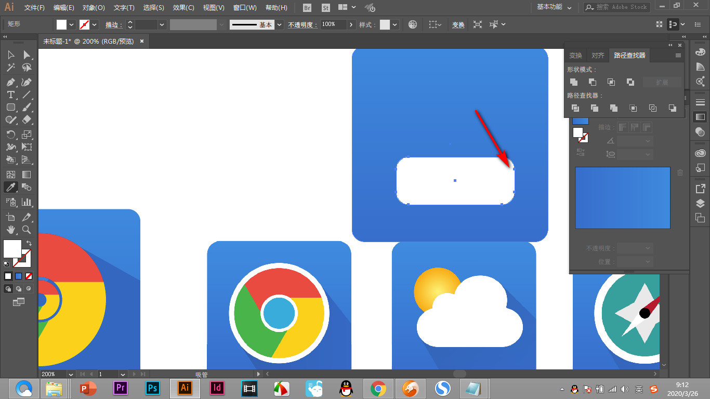Set paint mode to Gradient
710x399 pixels.
[18, 276]
